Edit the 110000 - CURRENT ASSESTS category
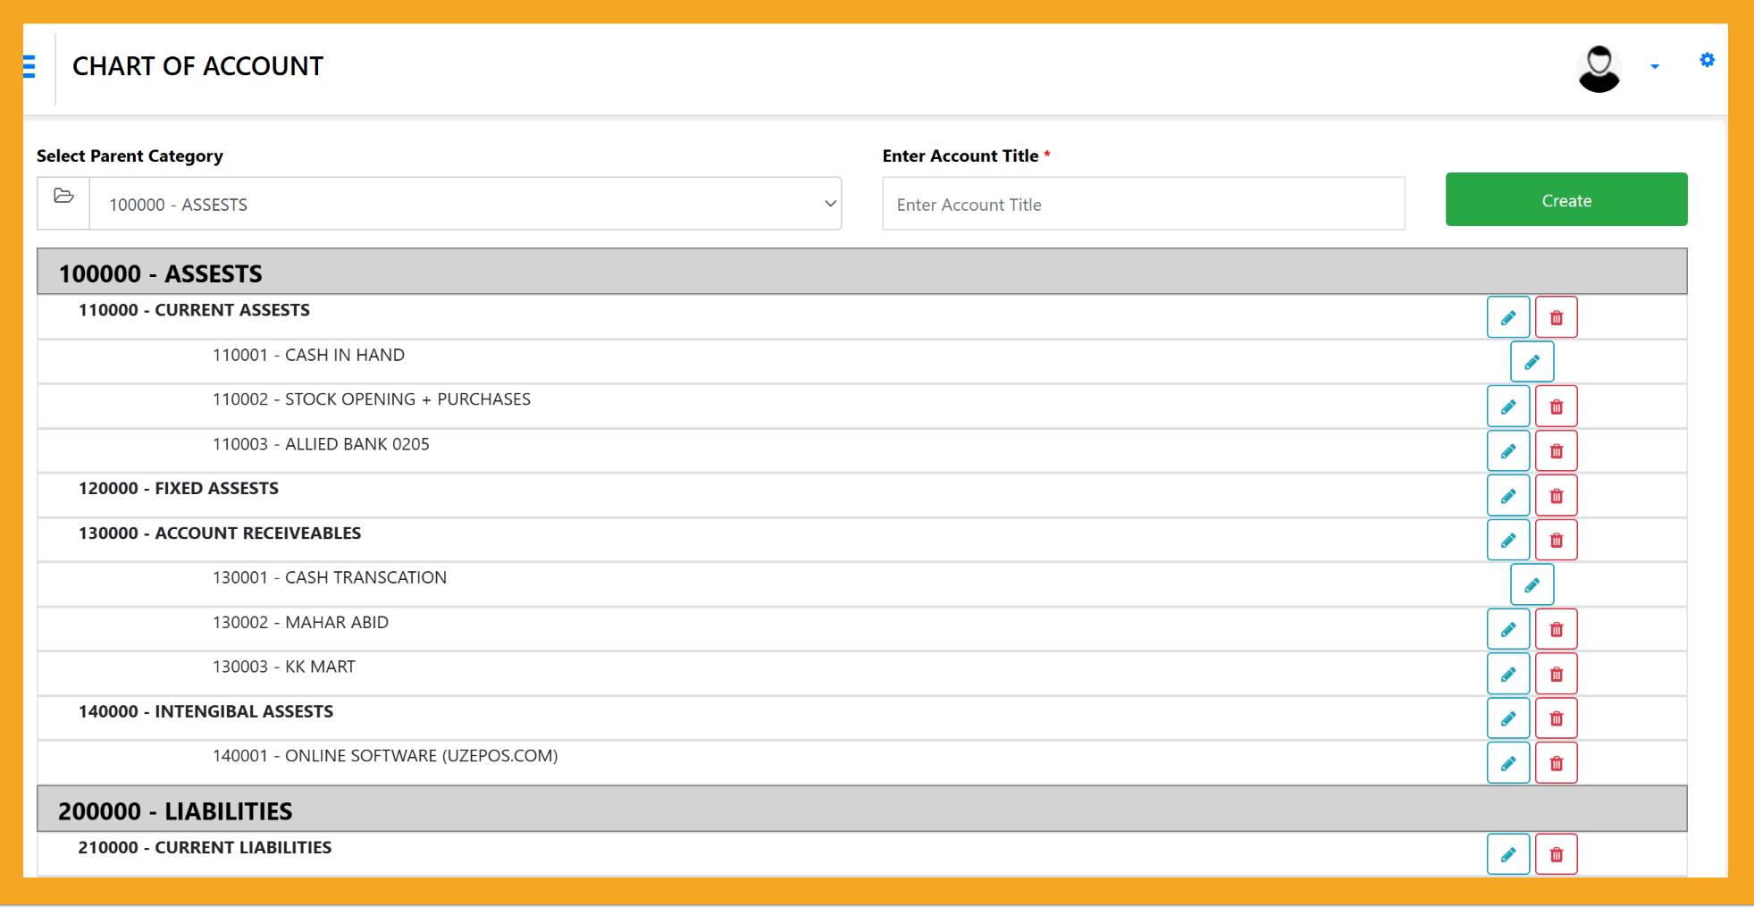Viewport: 1754px width, 907px height. click(x=1508, y=317)
